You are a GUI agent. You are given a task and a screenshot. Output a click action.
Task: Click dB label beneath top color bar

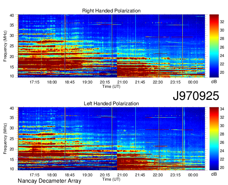(214, 82)
